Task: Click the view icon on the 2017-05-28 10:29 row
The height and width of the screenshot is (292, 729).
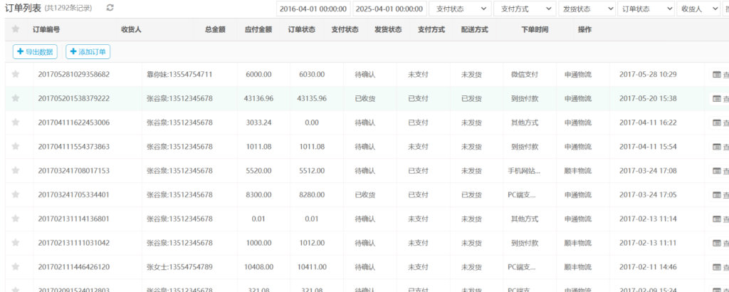Action: 717,74
